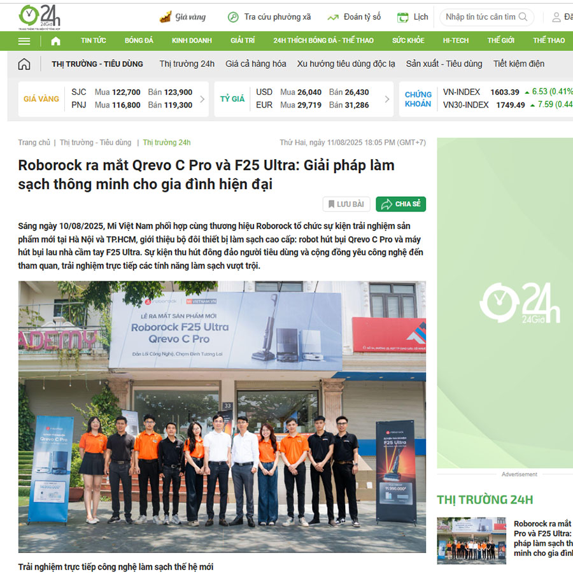Screen dimensions: 573x573
Task: Click the SJC gold price row
Action: 132,92
